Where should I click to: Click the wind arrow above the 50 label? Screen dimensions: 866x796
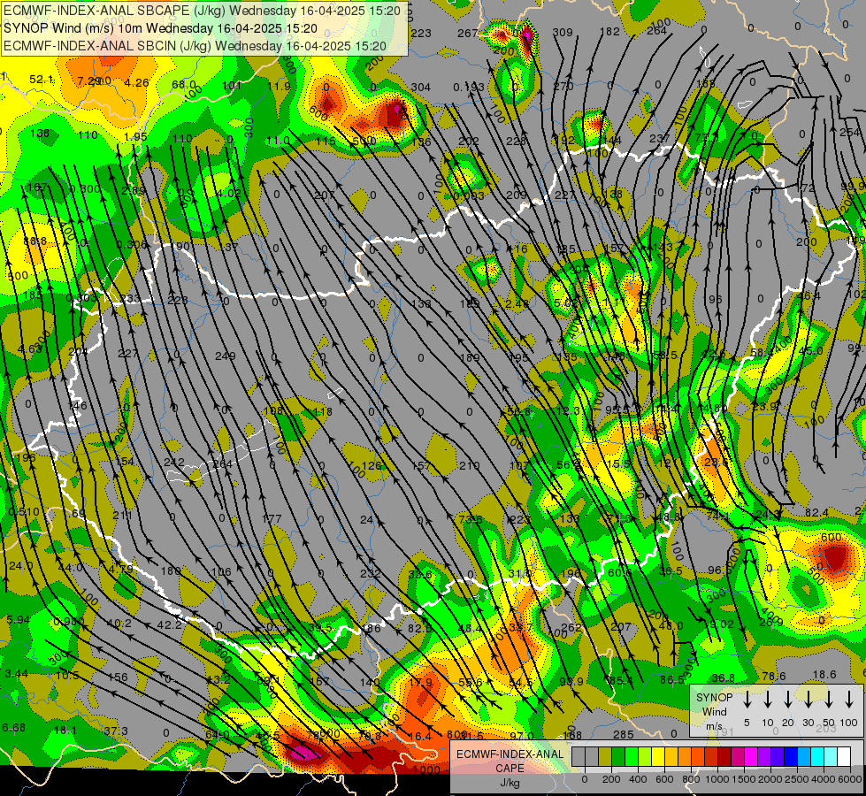point(829,700)
